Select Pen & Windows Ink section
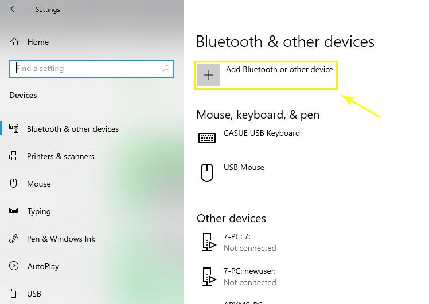The height and width of the screenshot is (304, 429). point(61,239)
